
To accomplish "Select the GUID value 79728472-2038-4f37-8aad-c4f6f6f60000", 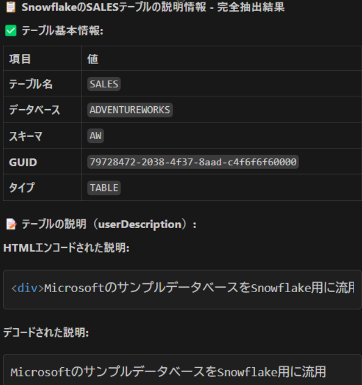I will [x=193, y=162].
